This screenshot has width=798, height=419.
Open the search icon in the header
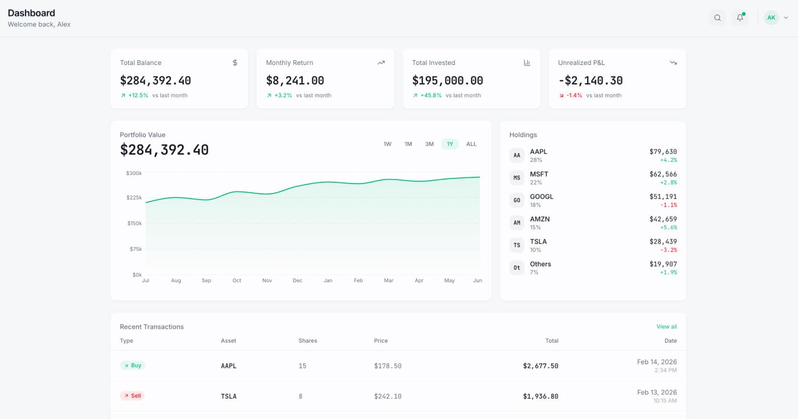point(717,17)
